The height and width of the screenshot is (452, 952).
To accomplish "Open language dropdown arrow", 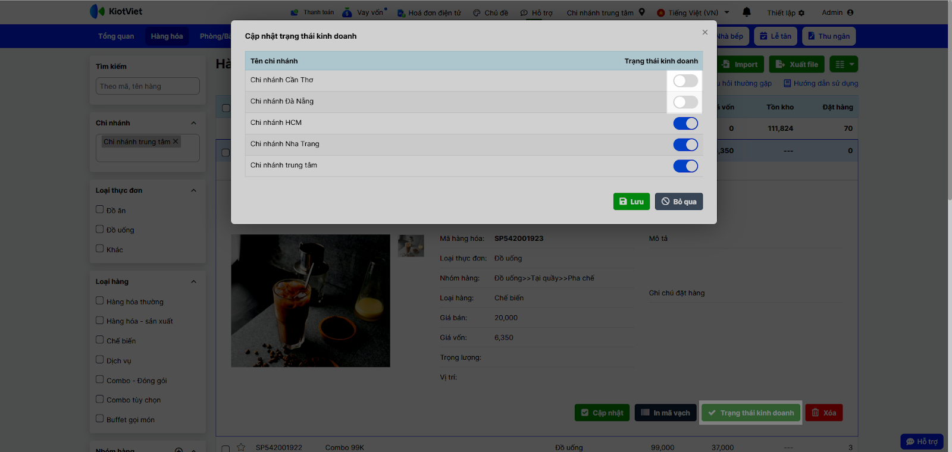I will point(727,12).
